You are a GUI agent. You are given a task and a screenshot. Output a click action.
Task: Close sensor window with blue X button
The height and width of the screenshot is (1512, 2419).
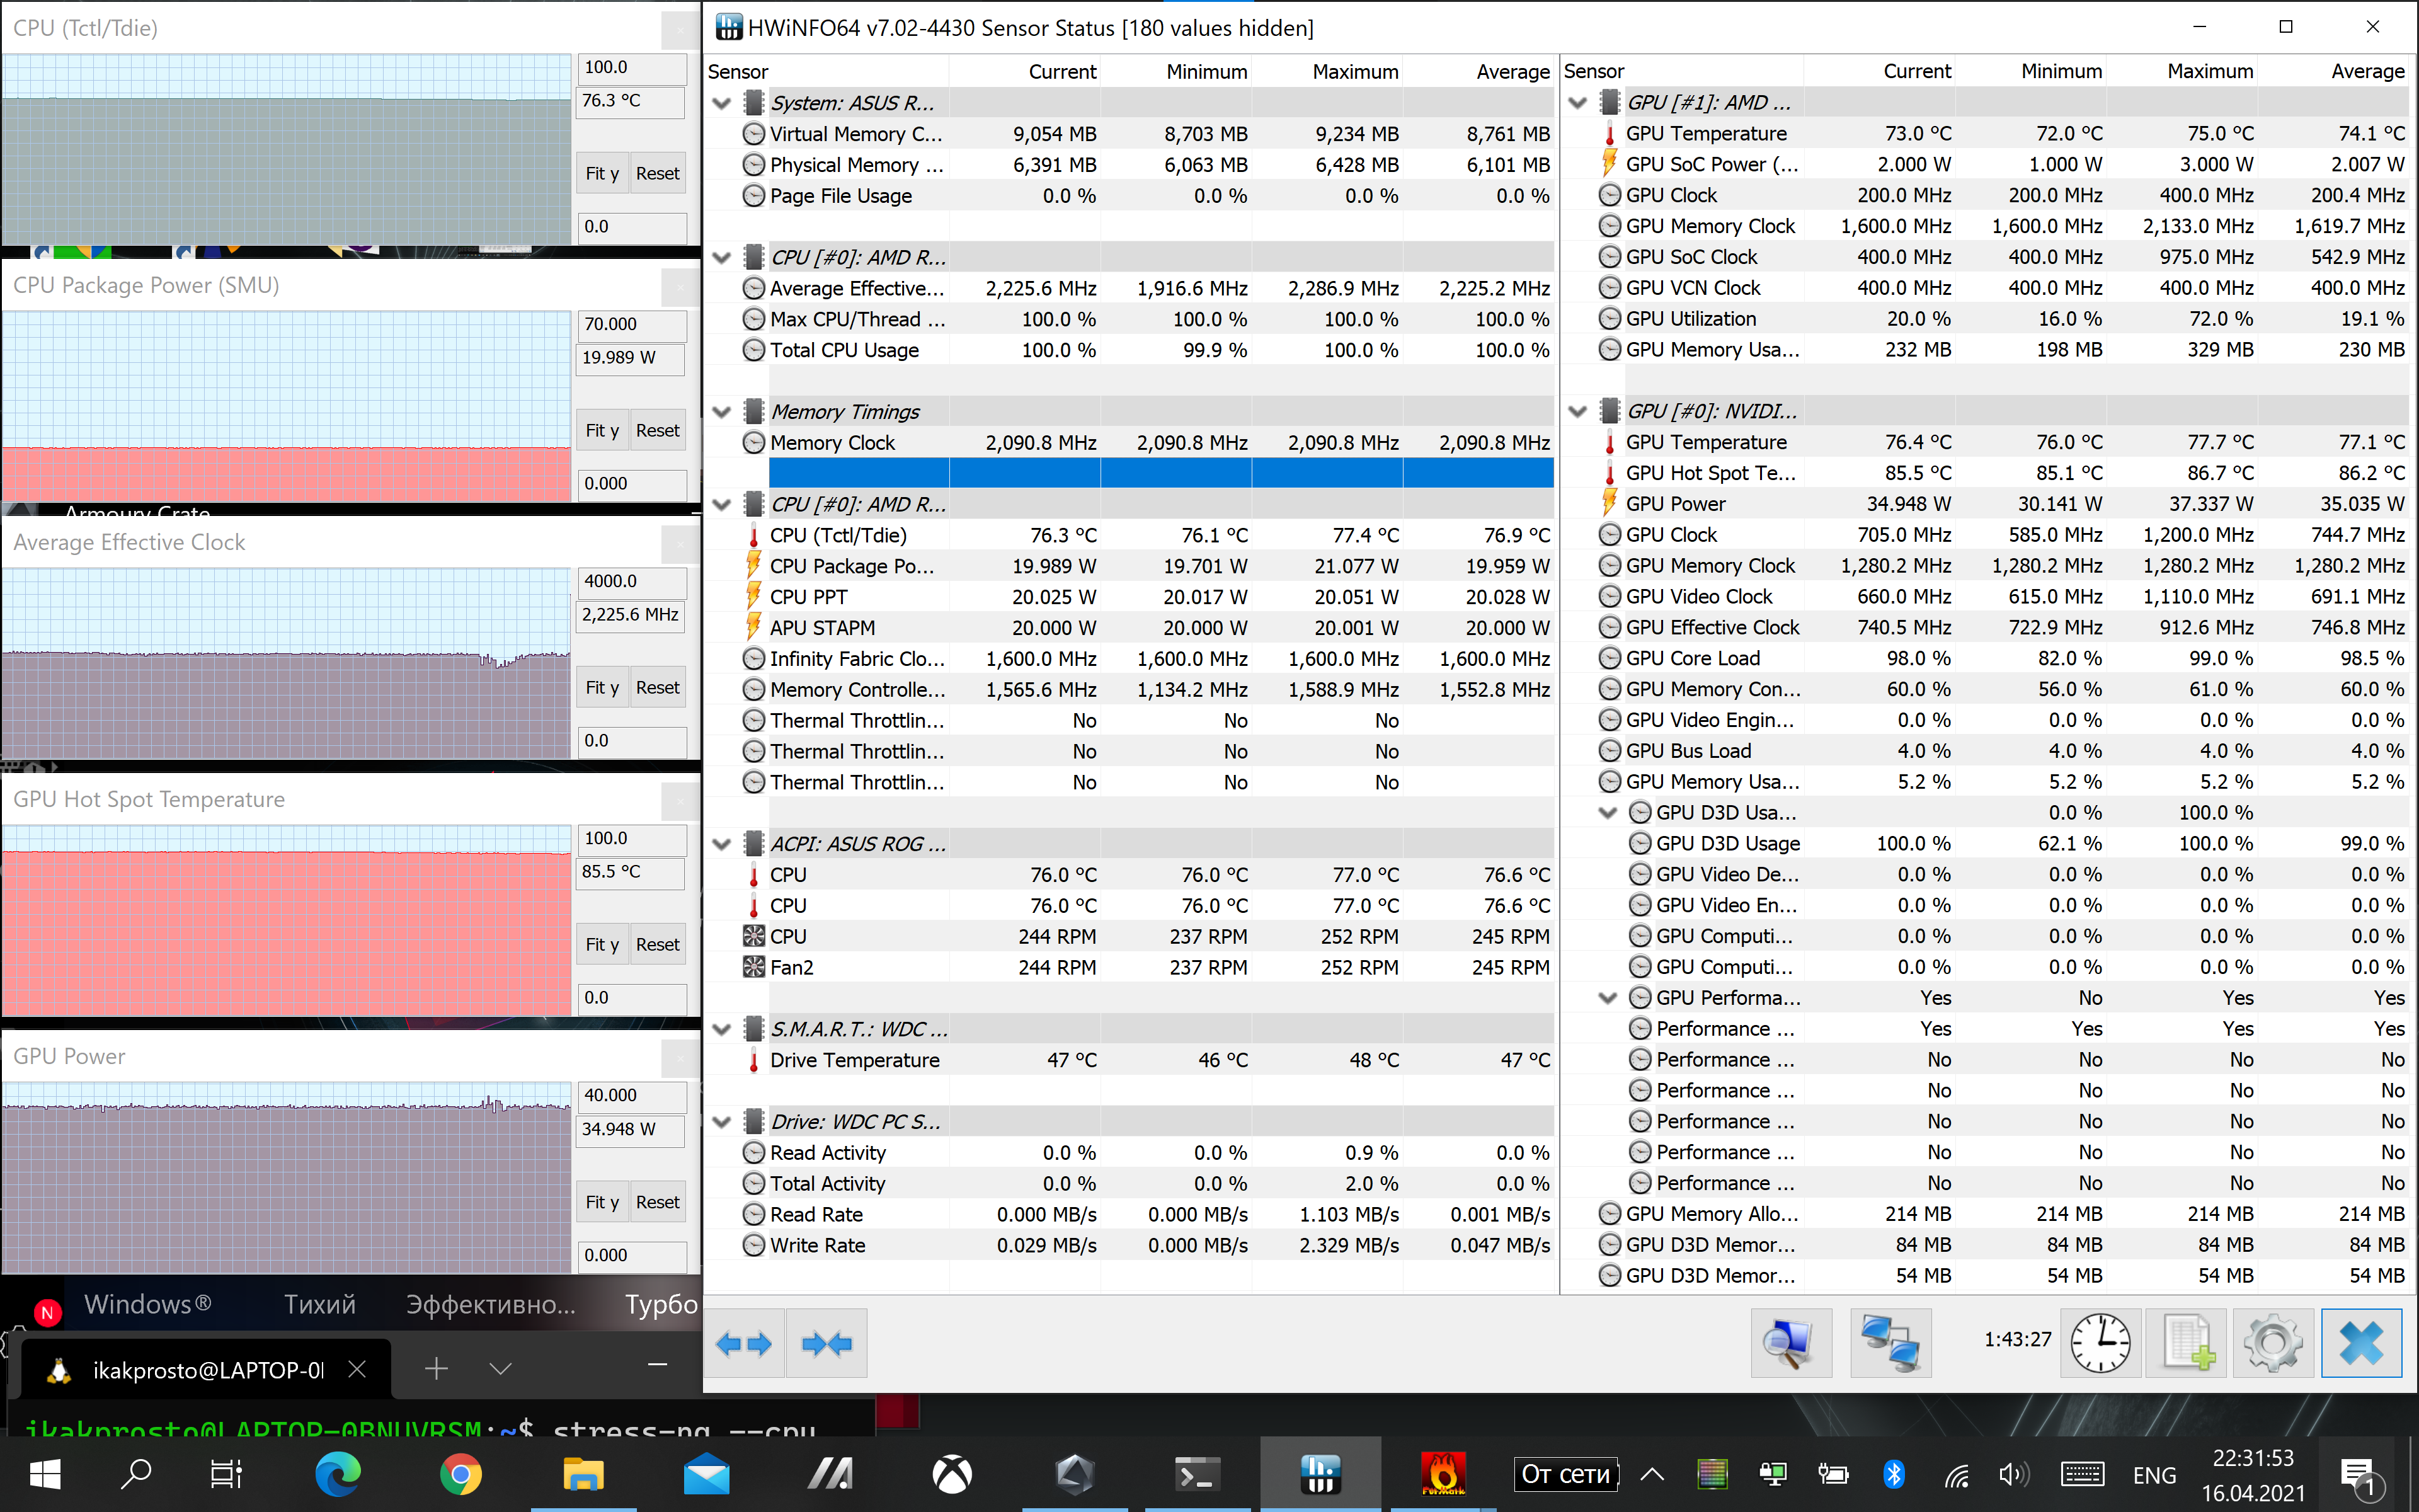(2361, 1343)
